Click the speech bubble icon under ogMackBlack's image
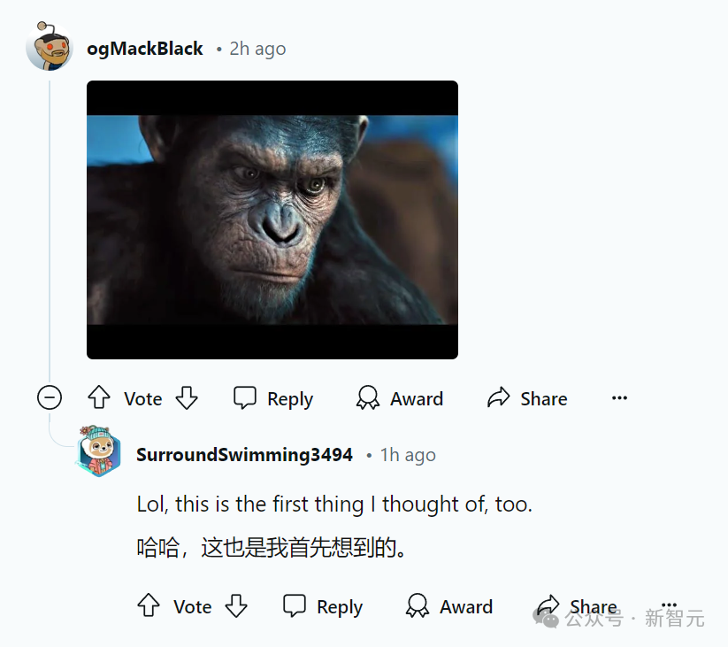Viewport: 728px width, 647px height. pos(245,397)
